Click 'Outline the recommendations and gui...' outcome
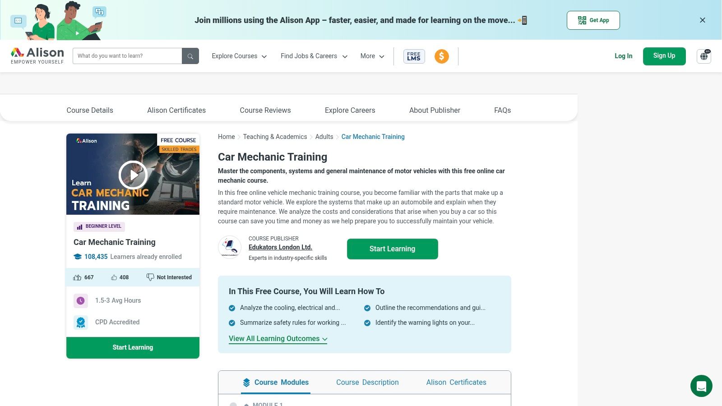Image resolution: width=722 pixels, height=406 pixels. [430, 308]
